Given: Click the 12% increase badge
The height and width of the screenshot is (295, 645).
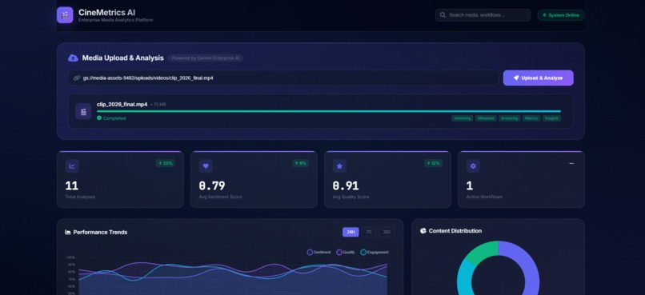Looking at the screenshot, I should (433, 163).
